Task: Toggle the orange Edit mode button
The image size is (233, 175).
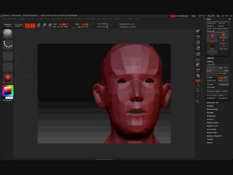Action: coord(27,26)
